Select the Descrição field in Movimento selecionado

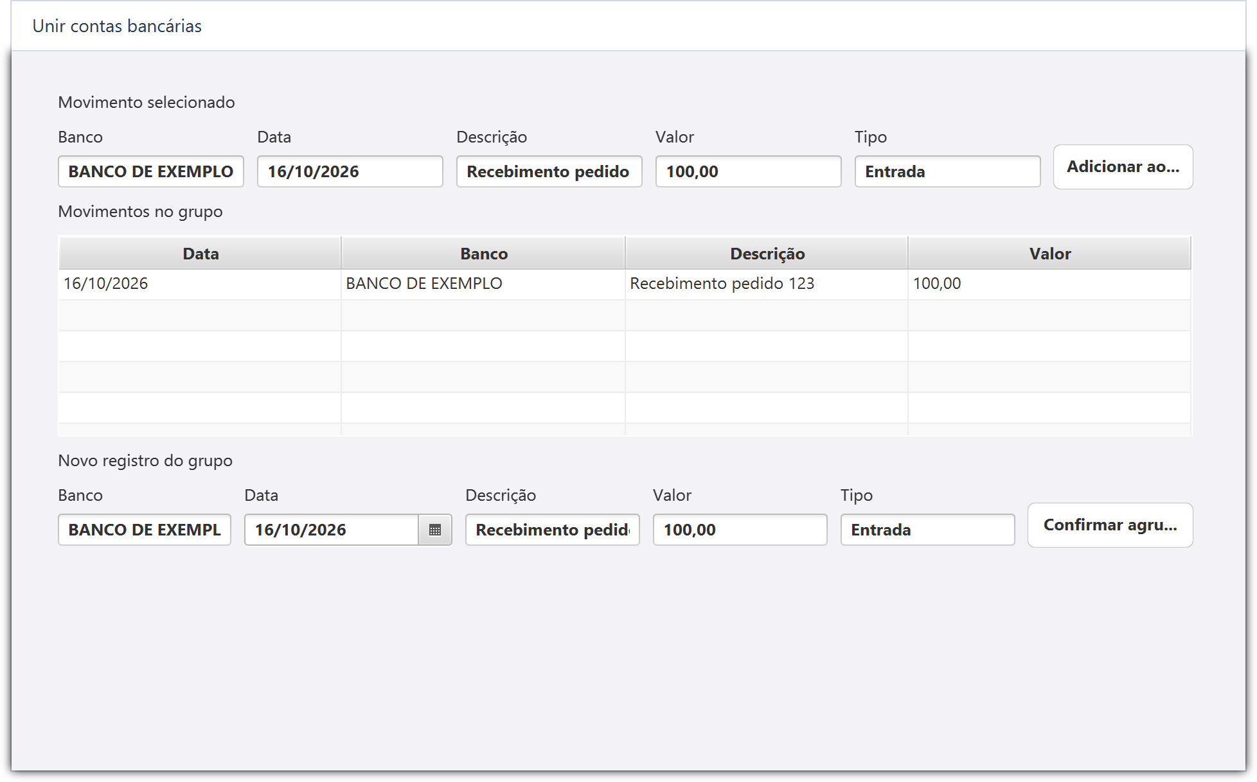tap(549, 171)
